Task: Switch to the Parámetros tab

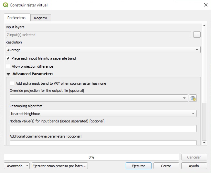Action: tap(16, 18)
